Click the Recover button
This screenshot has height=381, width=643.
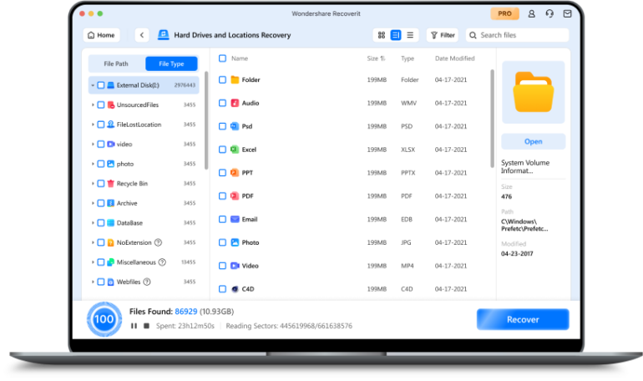point(523,319)
